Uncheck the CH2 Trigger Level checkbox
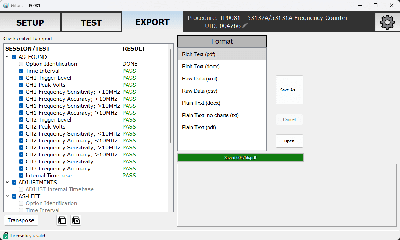Screen dimensions: 400x240 21,120
